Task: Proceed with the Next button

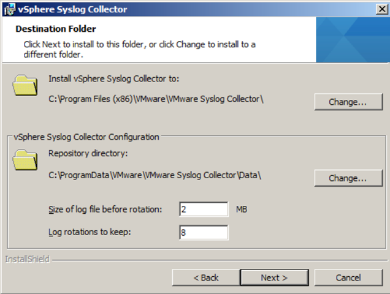Action: coord(274,277)
